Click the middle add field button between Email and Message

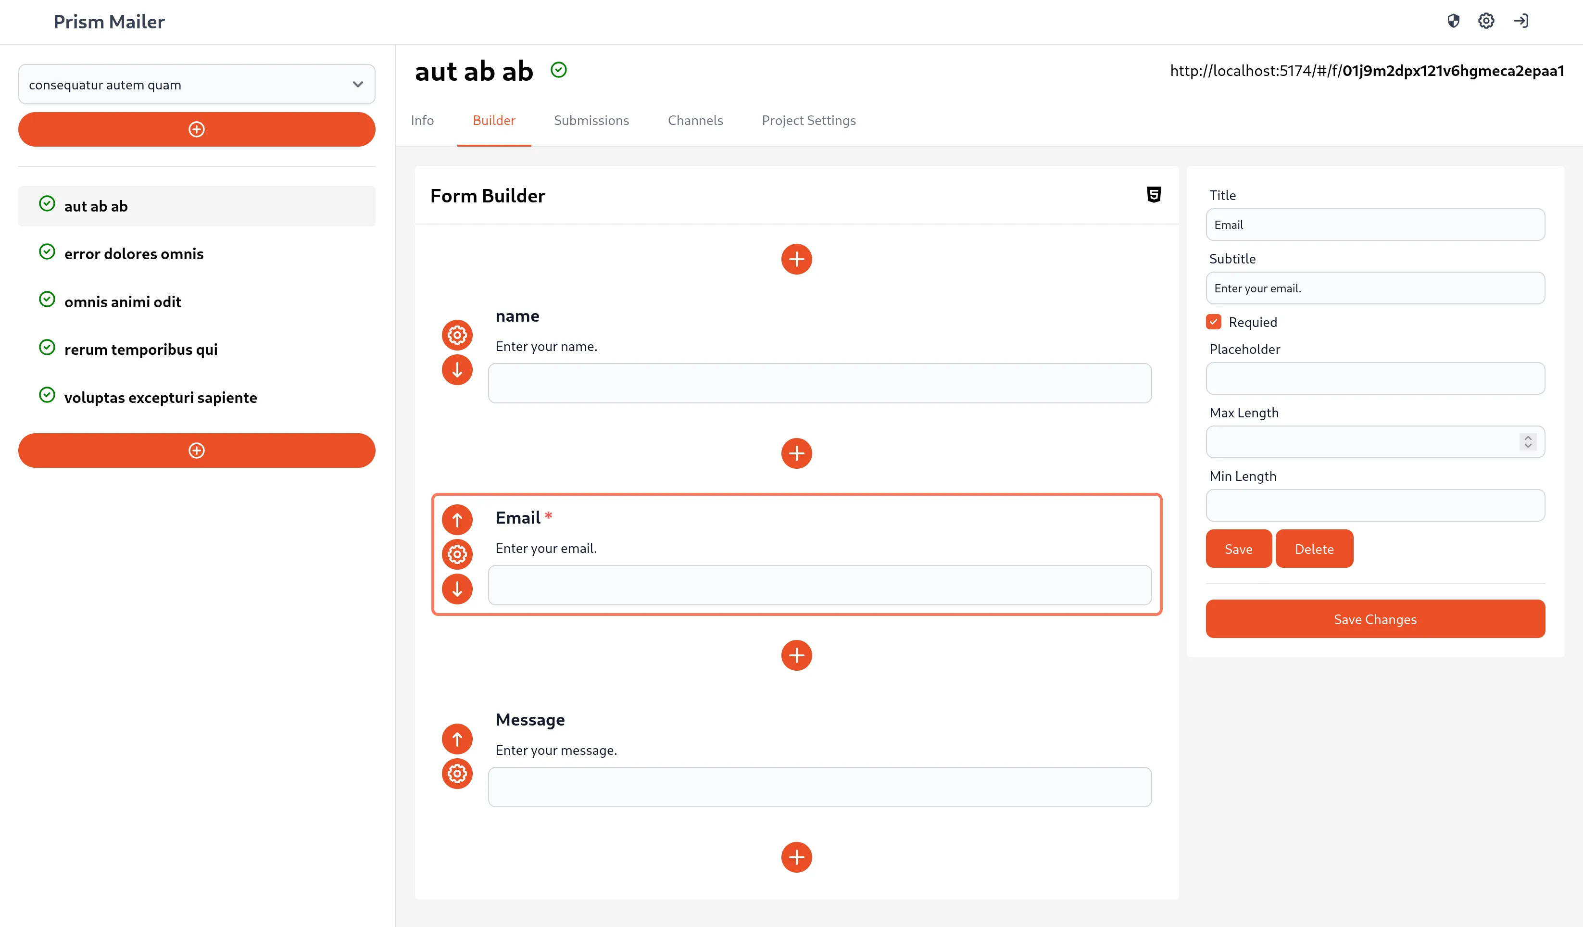coord(796,655)
